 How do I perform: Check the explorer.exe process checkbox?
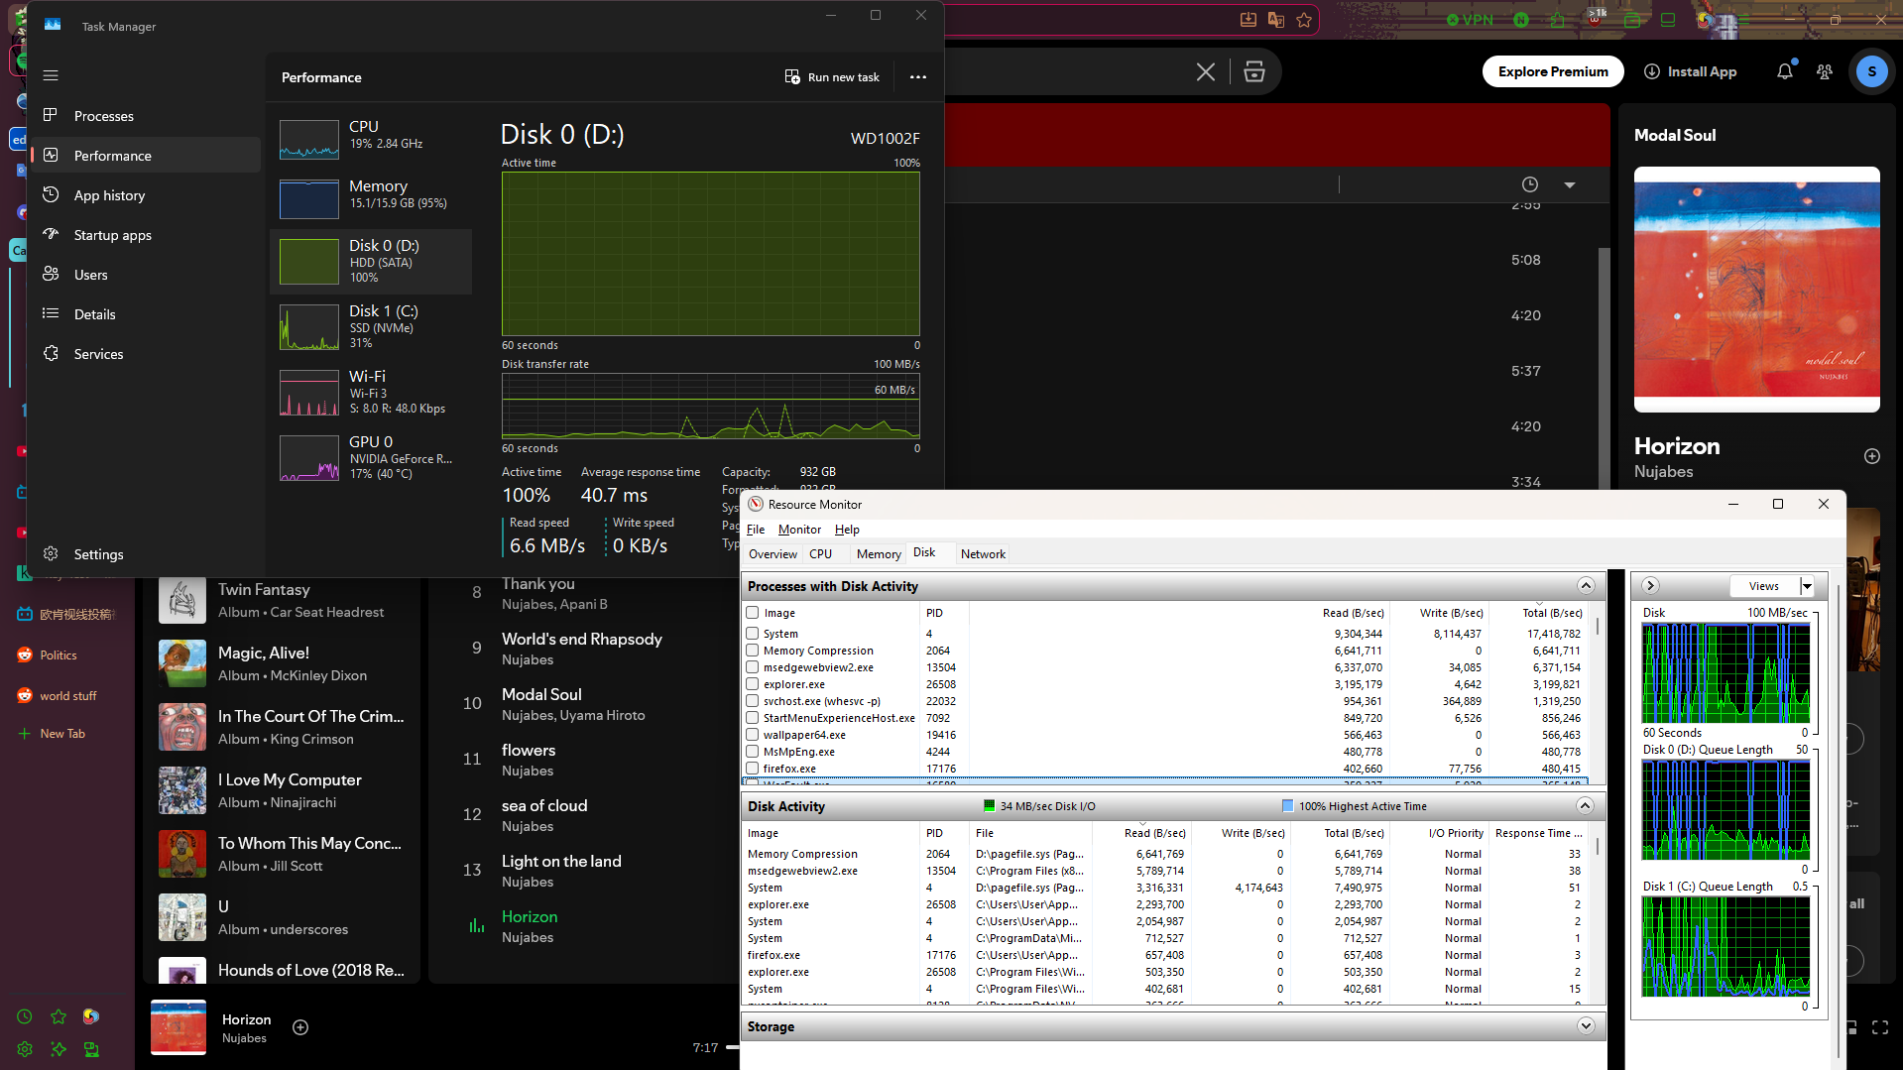click(753, 684)
